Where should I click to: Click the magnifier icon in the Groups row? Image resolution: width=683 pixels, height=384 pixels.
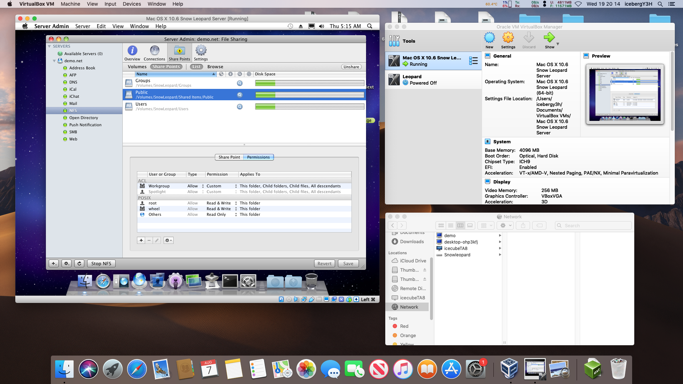[x=240, y=83]
